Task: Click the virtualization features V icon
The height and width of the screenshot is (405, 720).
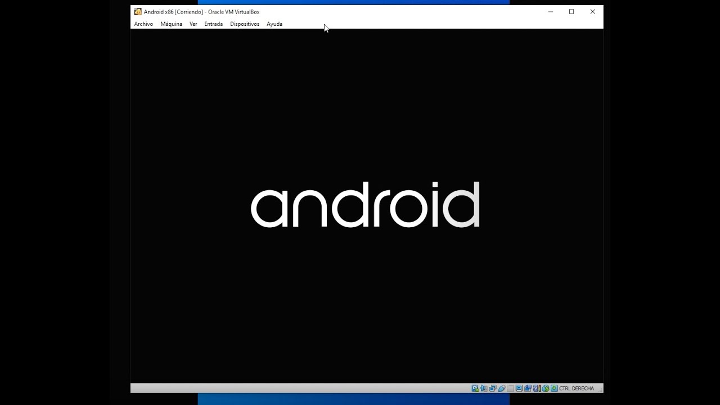Action: (537, 388)
